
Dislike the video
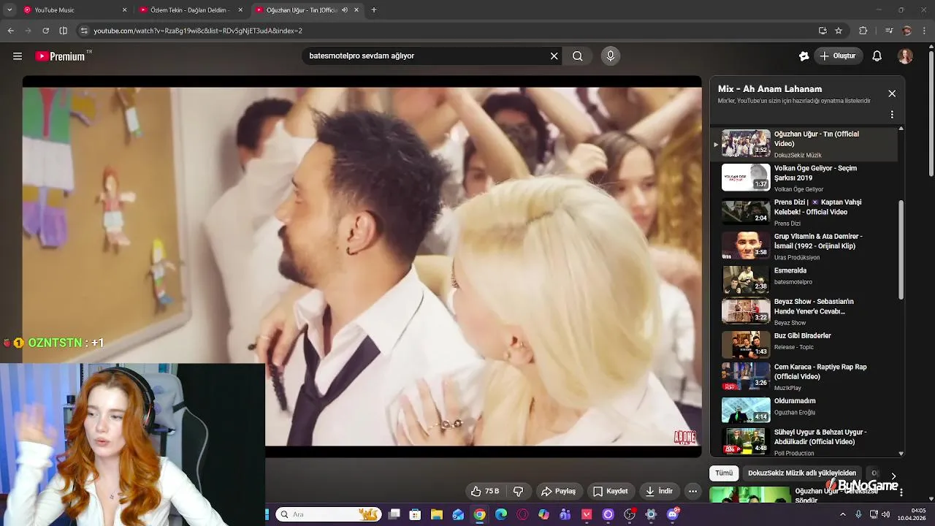pos(519,492)
